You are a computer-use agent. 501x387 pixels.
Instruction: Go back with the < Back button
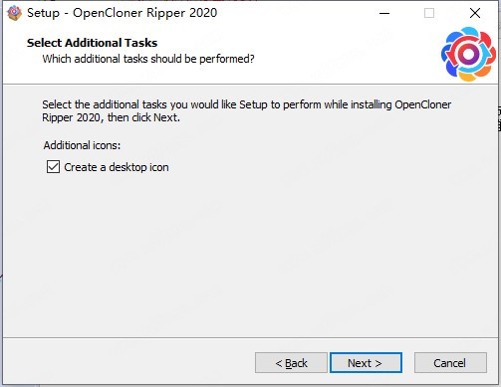coord(291,363)
